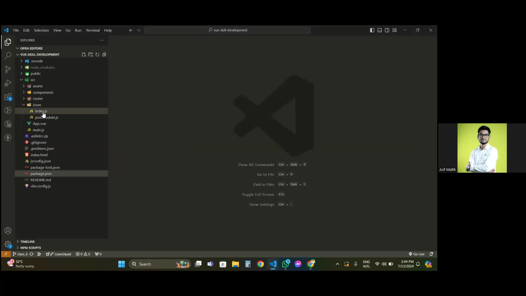Screen dimensions: 526x296
Task: Open File Explorer from taskbar
Action: point(235,264)
